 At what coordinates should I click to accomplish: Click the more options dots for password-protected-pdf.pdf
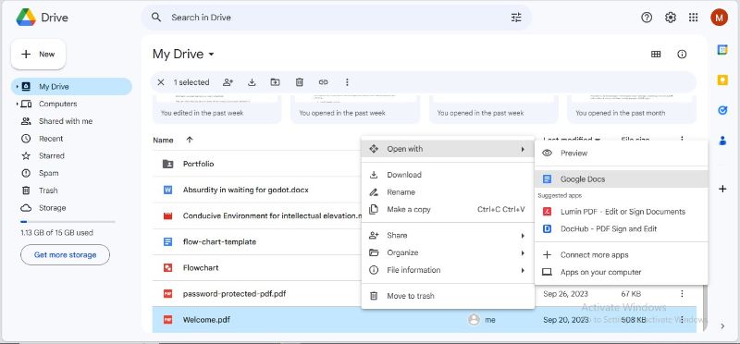pos(682,293)
